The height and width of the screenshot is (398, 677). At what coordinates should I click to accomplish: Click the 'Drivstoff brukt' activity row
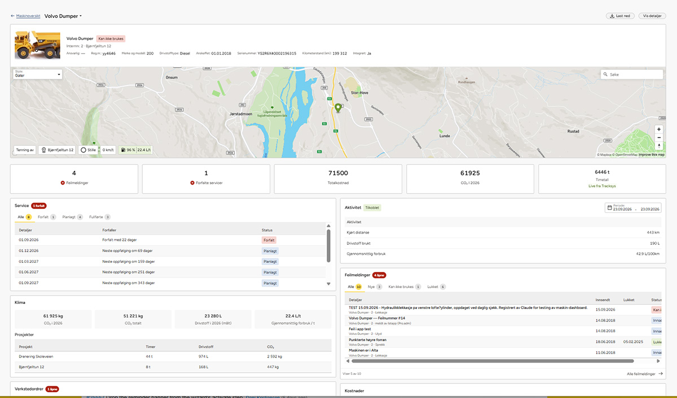pos(503,243)
